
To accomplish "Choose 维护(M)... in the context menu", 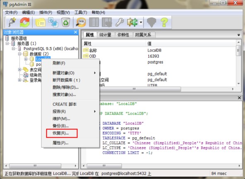I will (x=70, y=119).
